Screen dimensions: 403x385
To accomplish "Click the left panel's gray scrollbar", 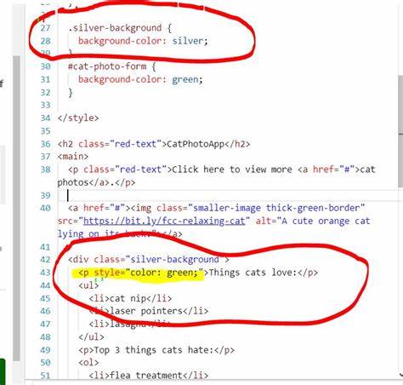I will 17,209.
